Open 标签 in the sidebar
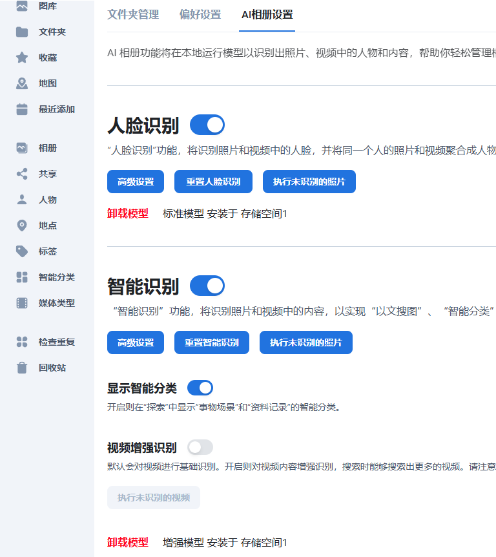This screenshot has width=496, height=557. (48, 251)
